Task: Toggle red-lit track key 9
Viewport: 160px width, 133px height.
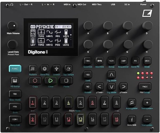Action: tap(33, 119)
